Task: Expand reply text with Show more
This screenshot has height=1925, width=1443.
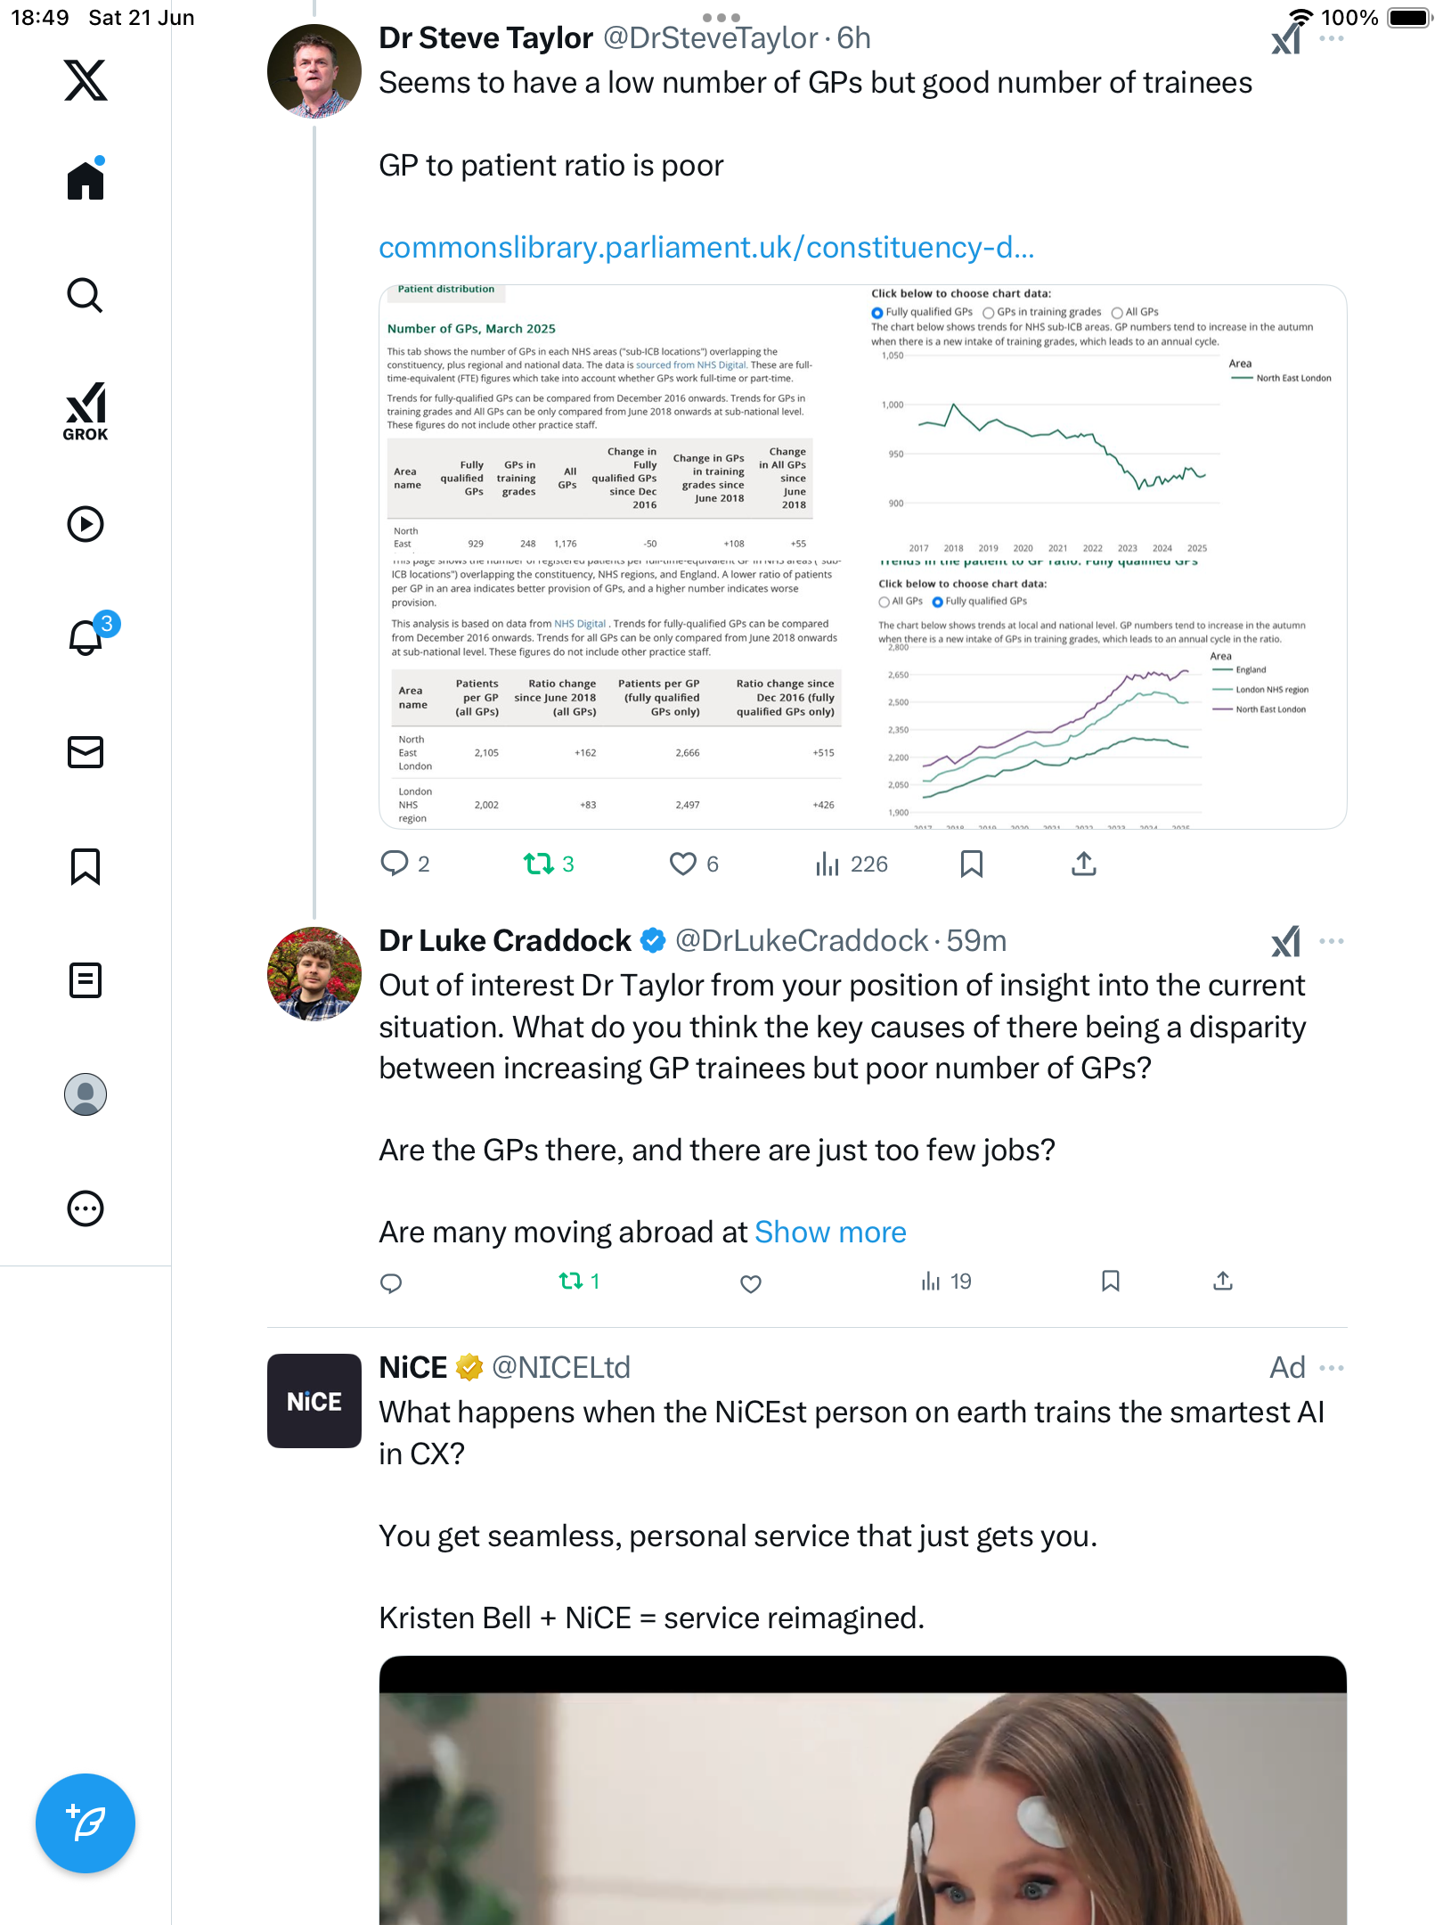Action: [830, 1232]
